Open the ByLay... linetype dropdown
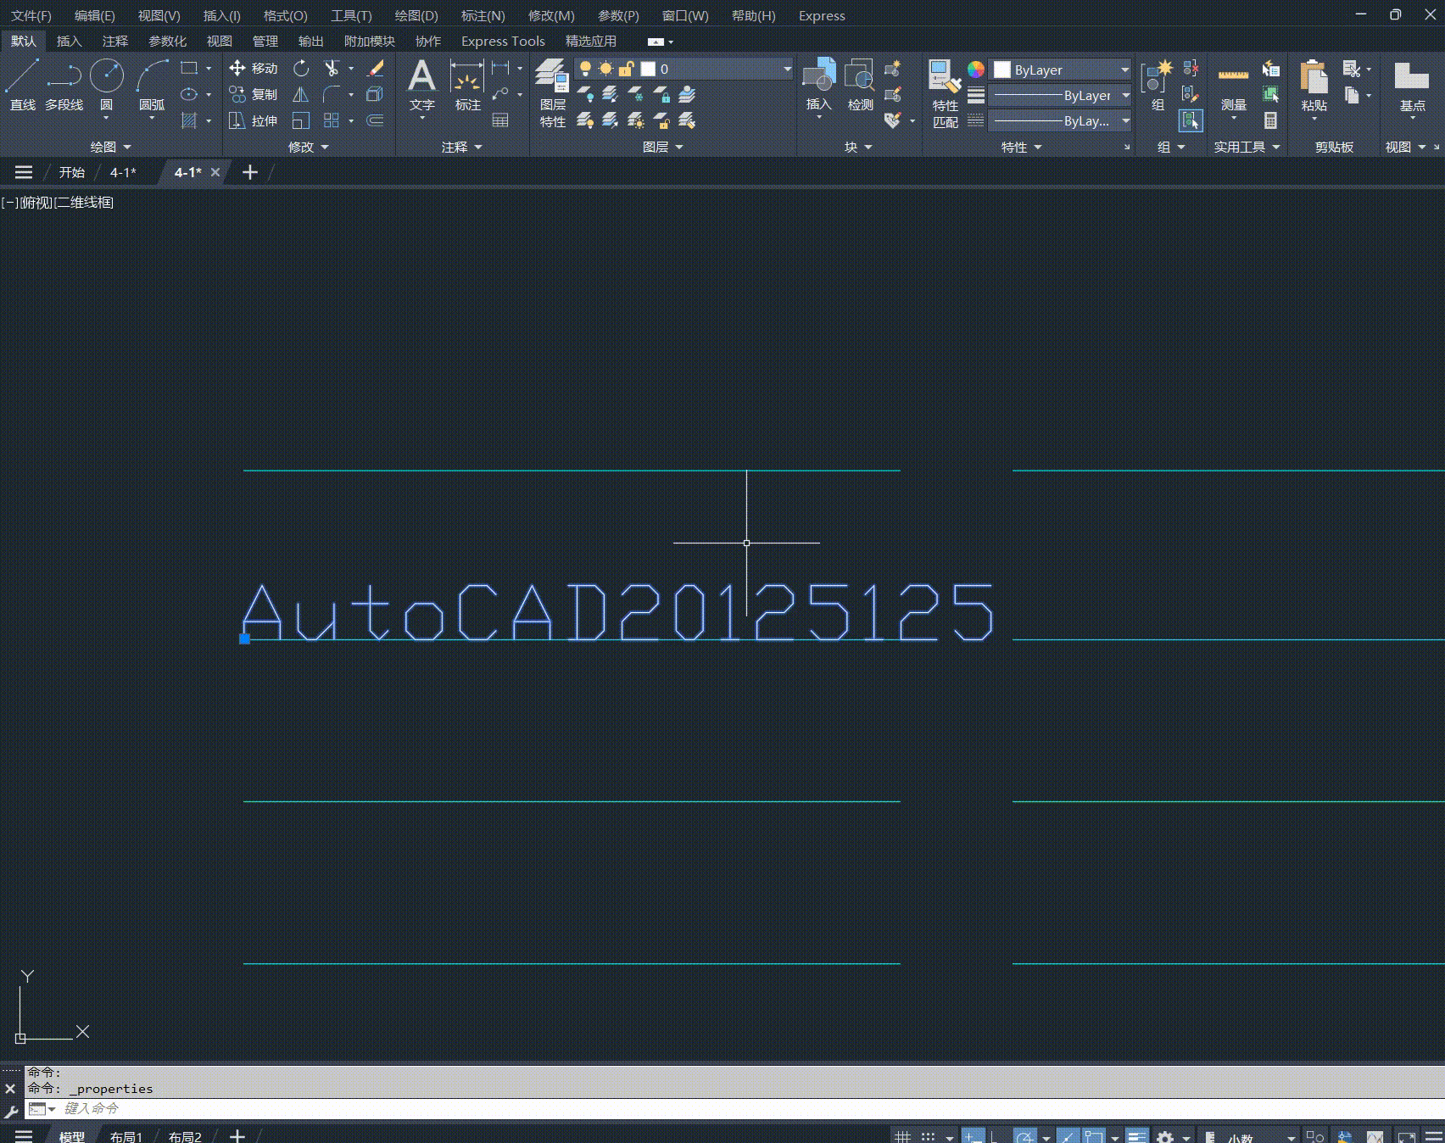The height and width of the screenshot is (1143, 1445). click(1061, 120)
